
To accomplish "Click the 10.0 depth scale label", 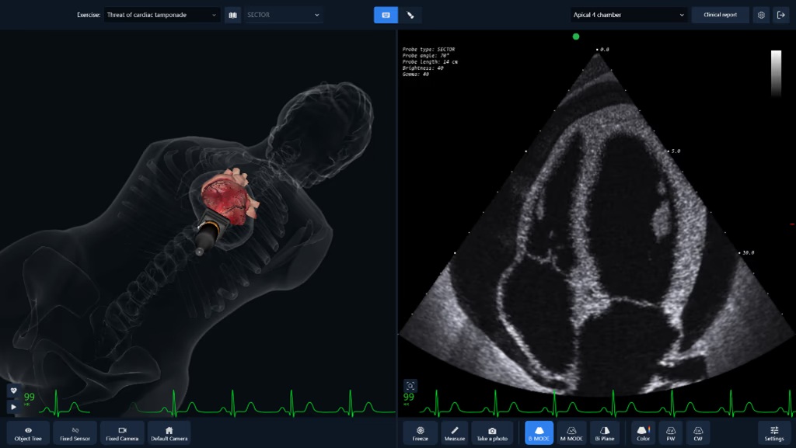I will coord(748,252).
